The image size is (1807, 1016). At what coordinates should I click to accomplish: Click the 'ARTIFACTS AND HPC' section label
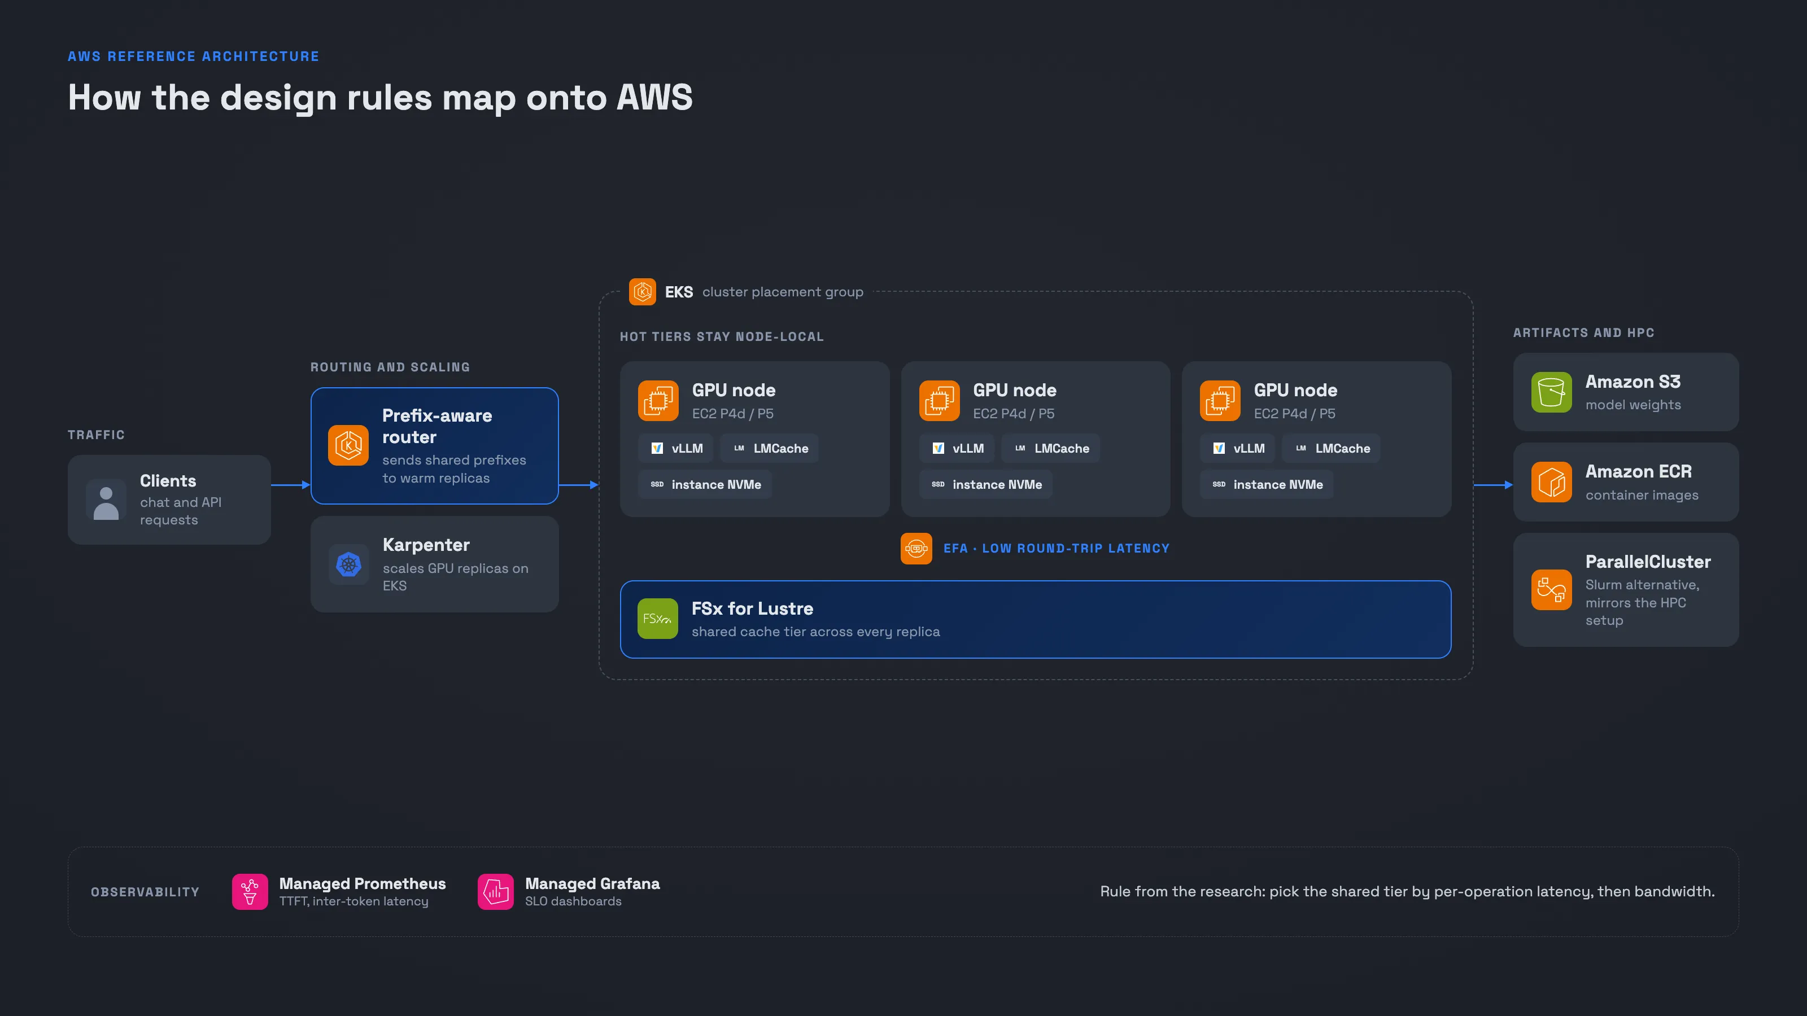coord(1583,332)
